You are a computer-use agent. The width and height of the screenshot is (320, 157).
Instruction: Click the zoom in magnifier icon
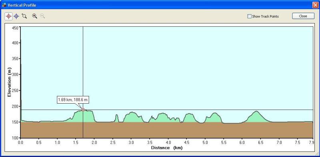coord(35,16)
